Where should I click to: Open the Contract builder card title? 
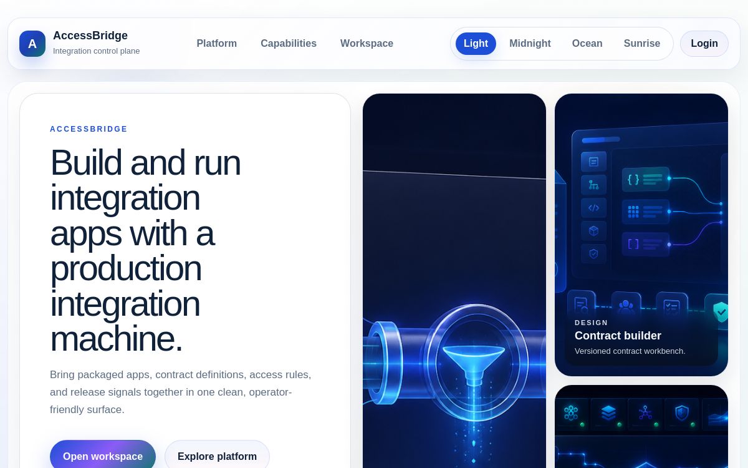coord(618,336)
